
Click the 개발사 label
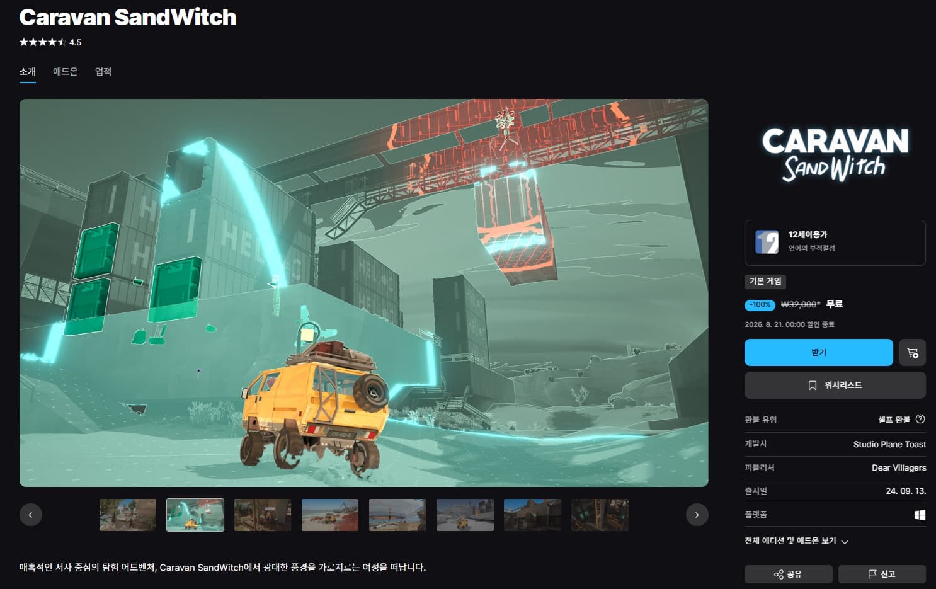[x=756, y=444]
